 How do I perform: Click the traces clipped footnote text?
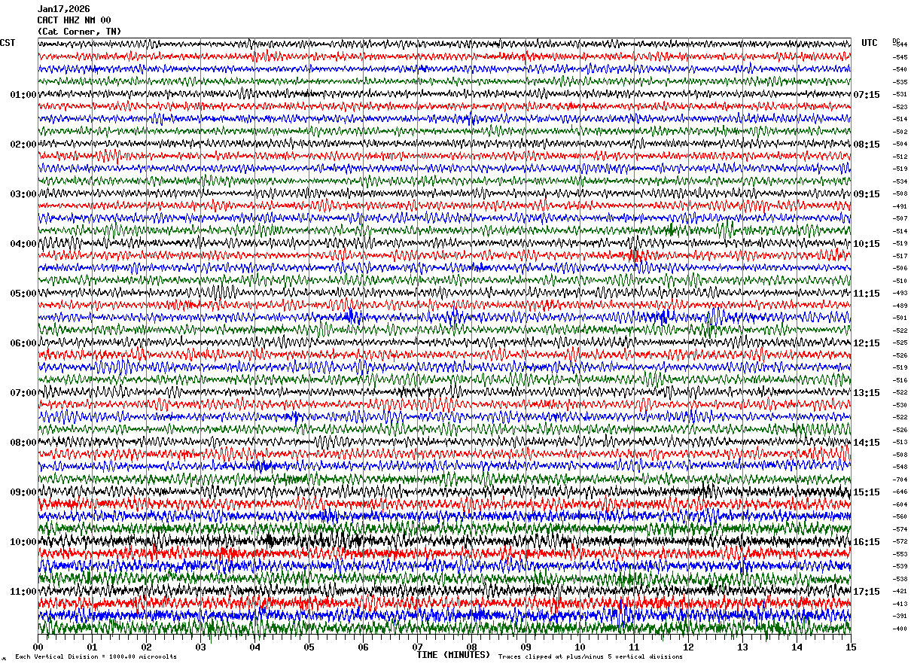pos(590,656)
